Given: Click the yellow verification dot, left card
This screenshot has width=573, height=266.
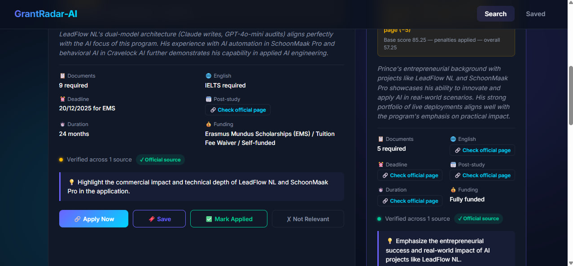Looking at the screenshot, I should tap(61, 160).
